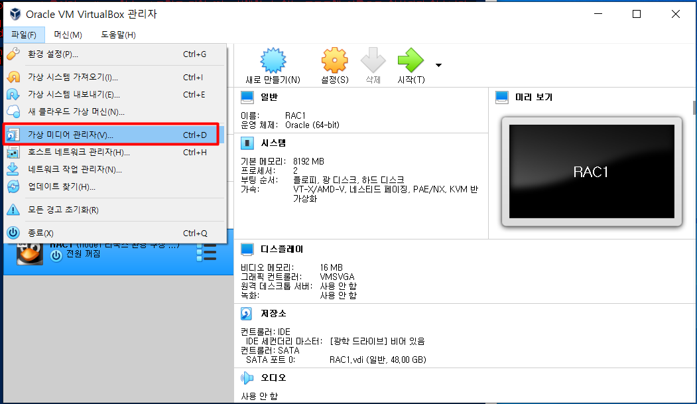This screenshot has height=404, width=697.
Task: Open 네트워크 작업 관리자(N)...
Action: 114,170
